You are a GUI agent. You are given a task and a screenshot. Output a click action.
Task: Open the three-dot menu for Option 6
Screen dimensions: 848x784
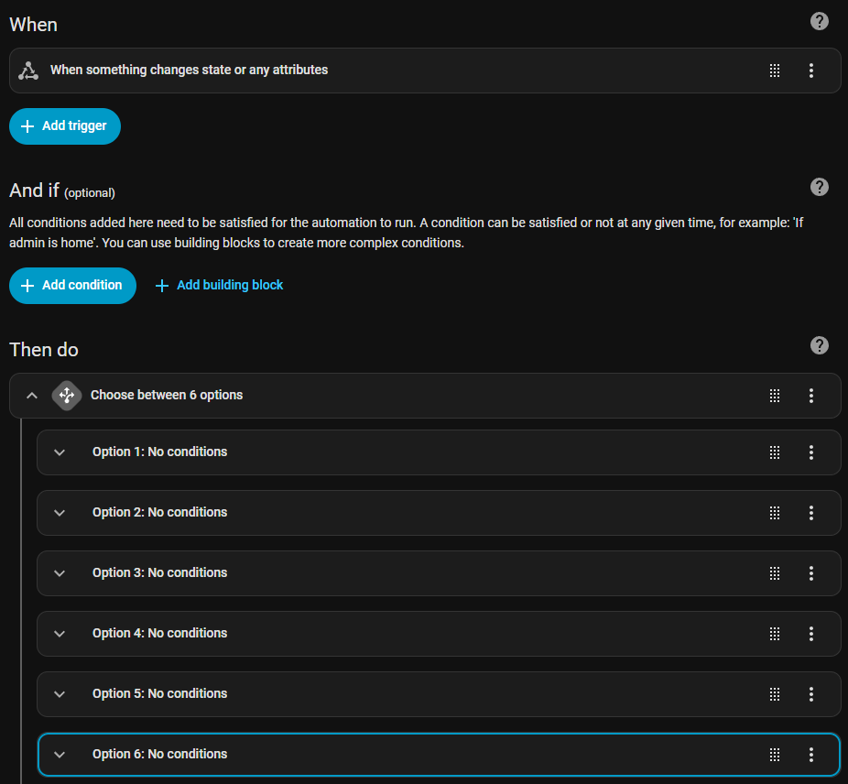pos(810,755)
